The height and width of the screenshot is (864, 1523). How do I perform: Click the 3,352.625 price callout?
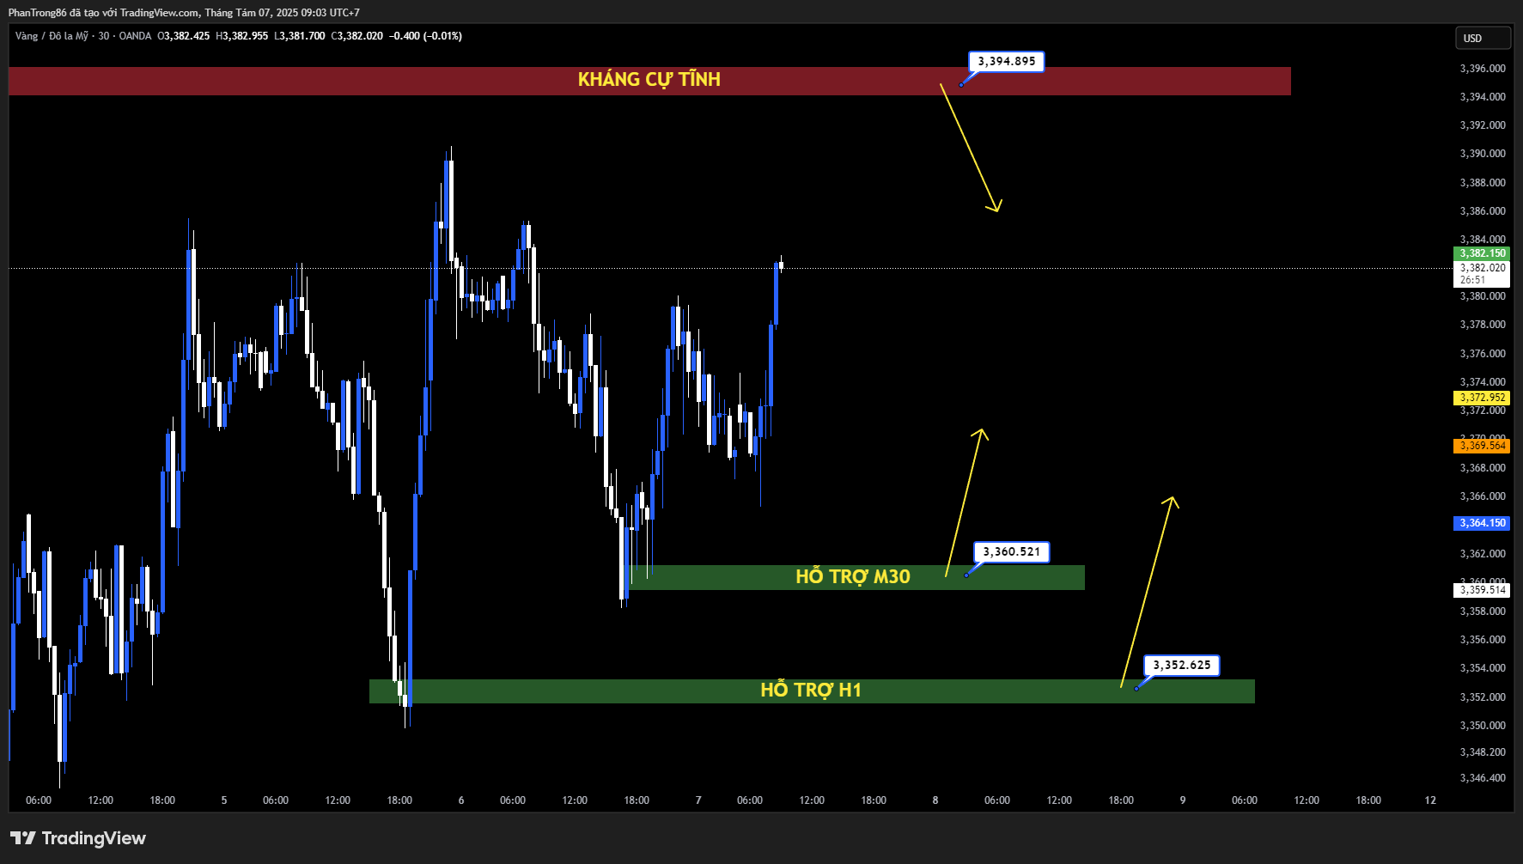1182,666
